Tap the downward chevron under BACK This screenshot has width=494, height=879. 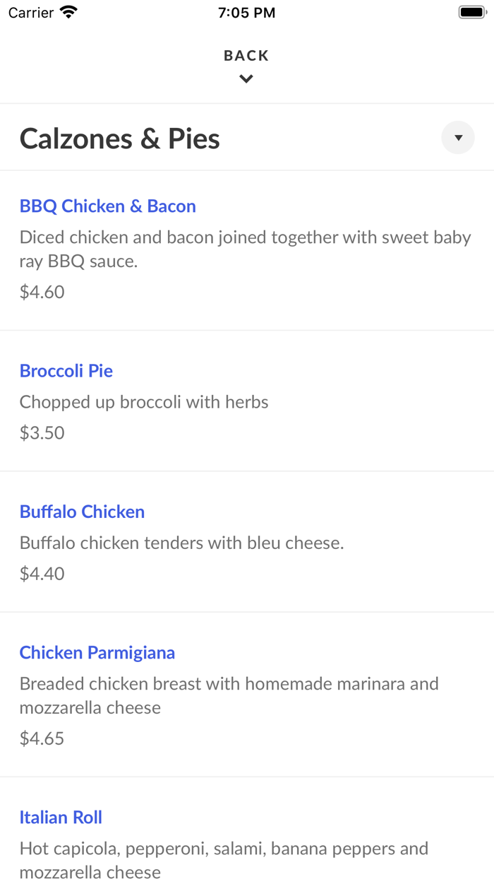click(x=246, y=78)
